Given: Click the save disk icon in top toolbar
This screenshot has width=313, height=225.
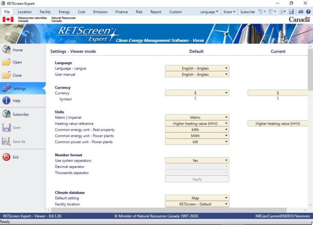Looking at the screenshot, I should (x=291, y=12).
